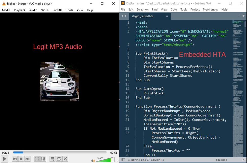The width and height of the screenshot is (247, 163).
Task: Toggle loop mode in VLC
Action: pyautogui.click(x=59, y=159)
